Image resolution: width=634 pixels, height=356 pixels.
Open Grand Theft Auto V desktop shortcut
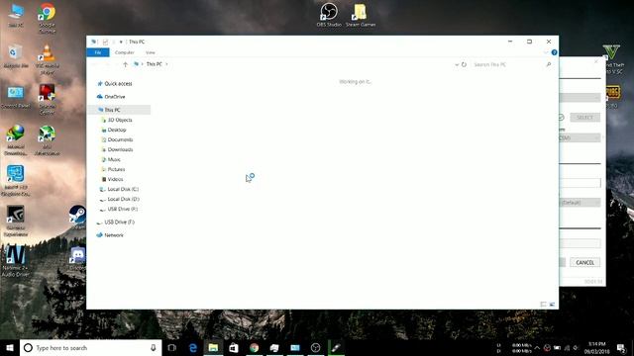[612, 59]
